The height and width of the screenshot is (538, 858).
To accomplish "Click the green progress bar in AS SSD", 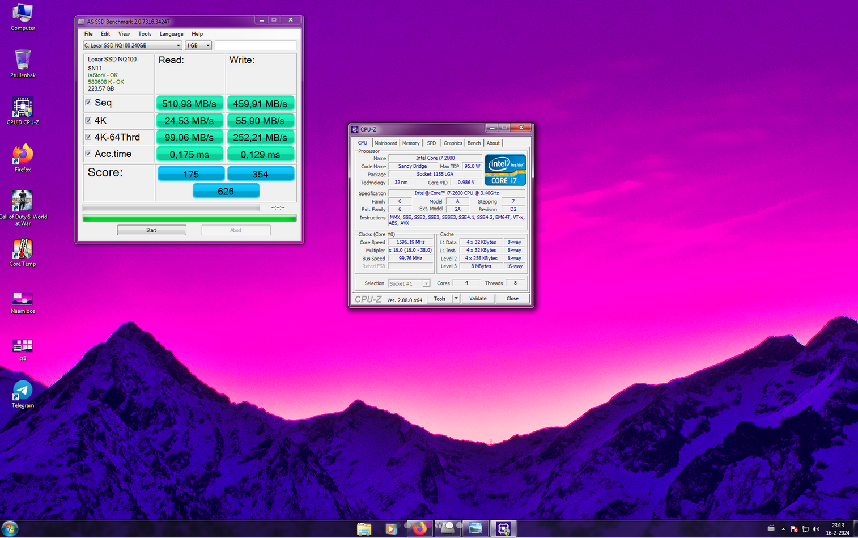I will pyautogui.click(x=189, y=218).
